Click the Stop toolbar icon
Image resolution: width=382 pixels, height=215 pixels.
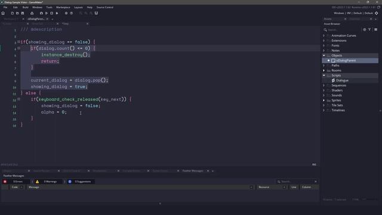(x=52, y=13)
